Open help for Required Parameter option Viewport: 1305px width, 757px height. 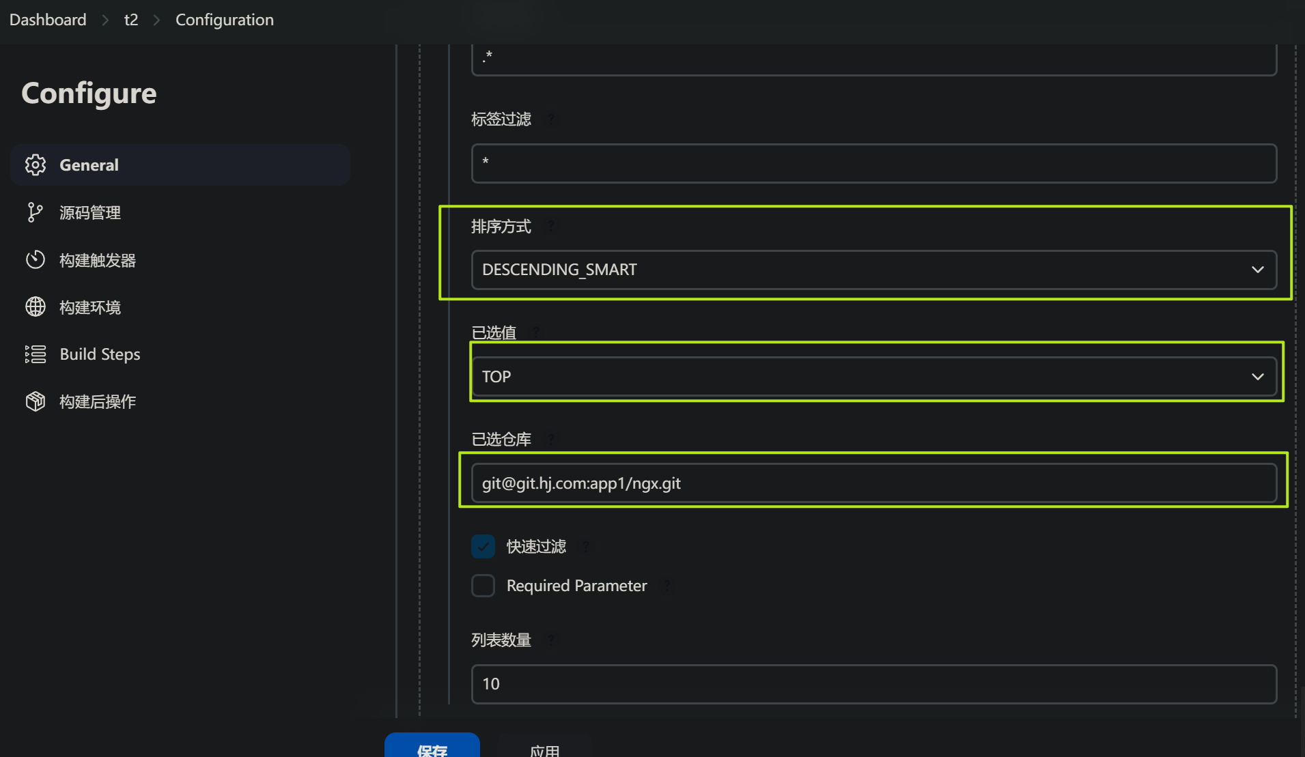[x=667, y=586]
